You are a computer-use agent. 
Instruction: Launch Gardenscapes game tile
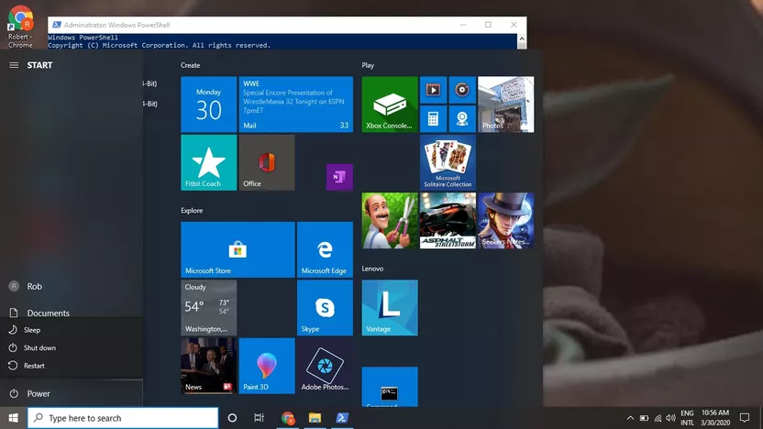coord(390,220)
